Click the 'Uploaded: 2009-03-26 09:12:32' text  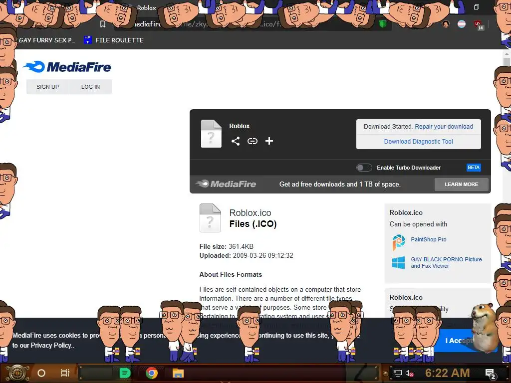pyautogui.click(x=247, y=256)
